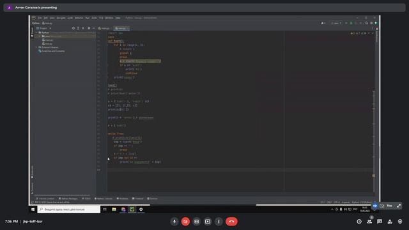Screen dimensions: 409x230
Task: Turn on the camera in Meet
Action: coord(185,222)
